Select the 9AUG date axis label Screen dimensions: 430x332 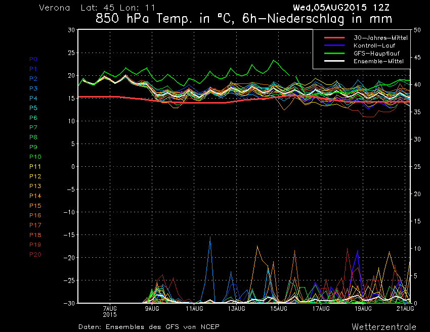click(x=152, y=309)
